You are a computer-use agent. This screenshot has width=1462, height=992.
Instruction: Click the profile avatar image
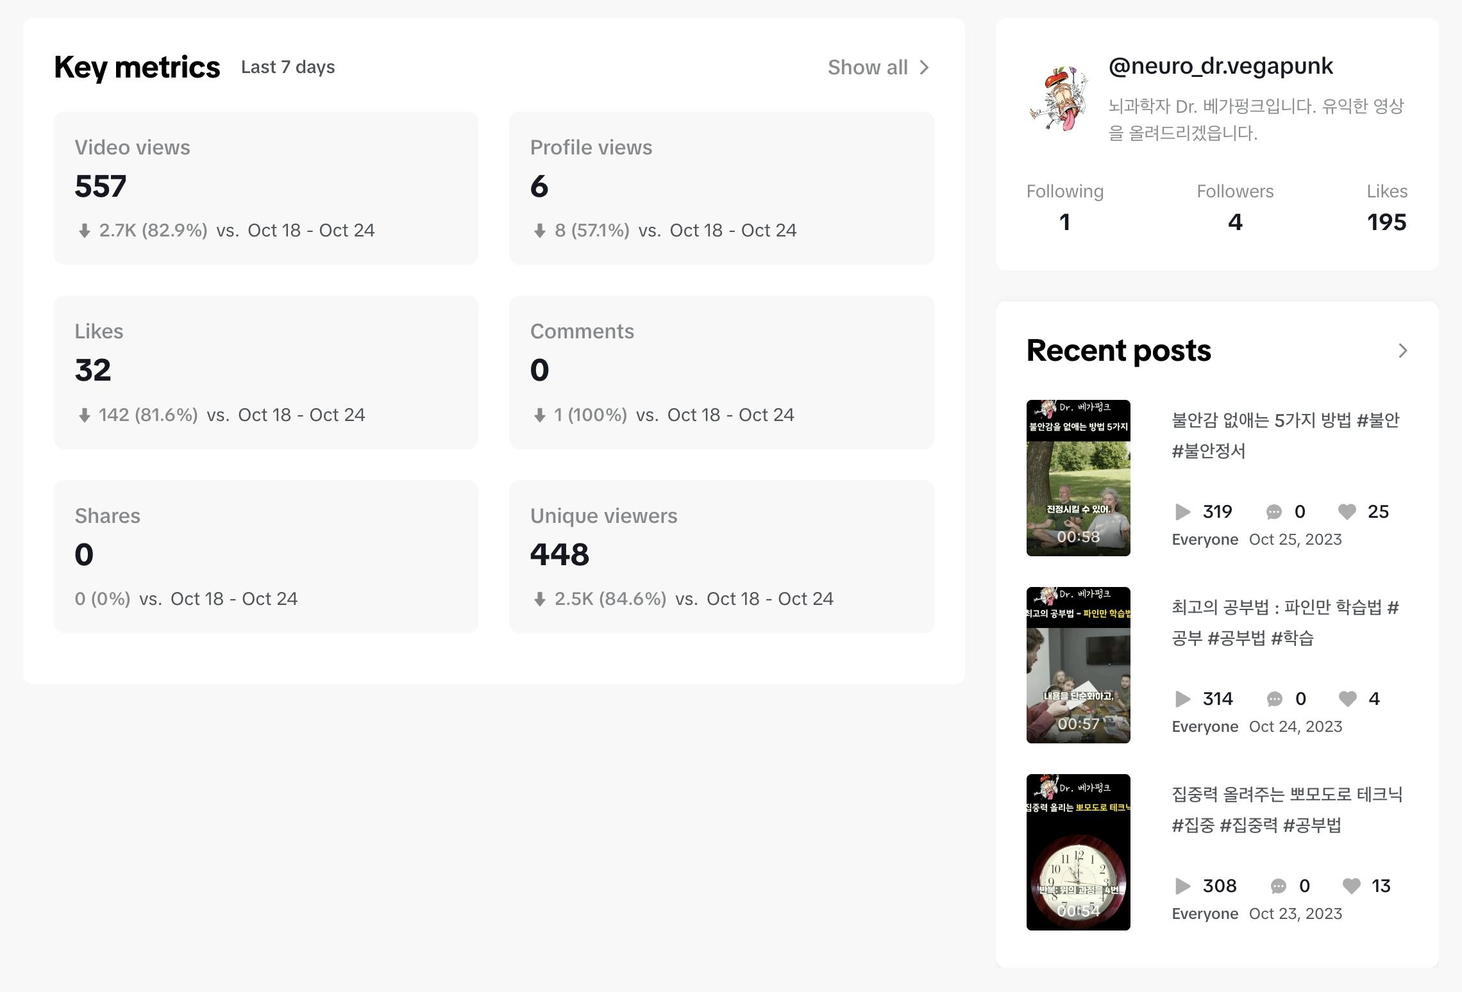coord(1059,98)
